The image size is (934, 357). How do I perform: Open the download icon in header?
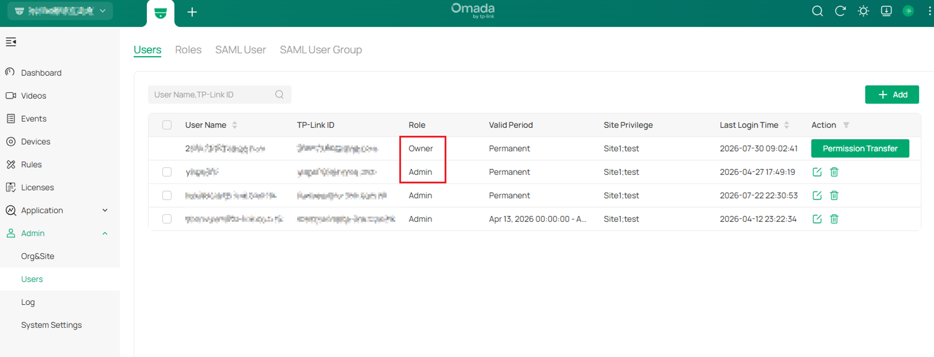click(886, 11)
